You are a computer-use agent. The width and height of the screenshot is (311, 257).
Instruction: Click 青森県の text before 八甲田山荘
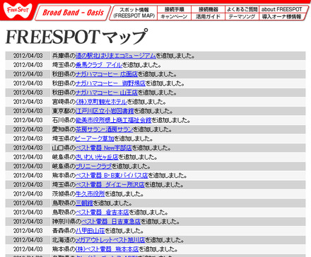click(x=64, y=231)
